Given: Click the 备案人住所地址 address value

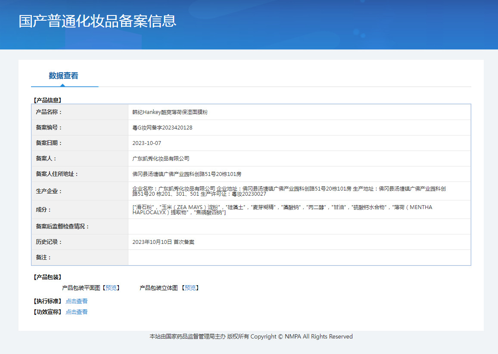Looking at the screenshot, I should 187,174.
